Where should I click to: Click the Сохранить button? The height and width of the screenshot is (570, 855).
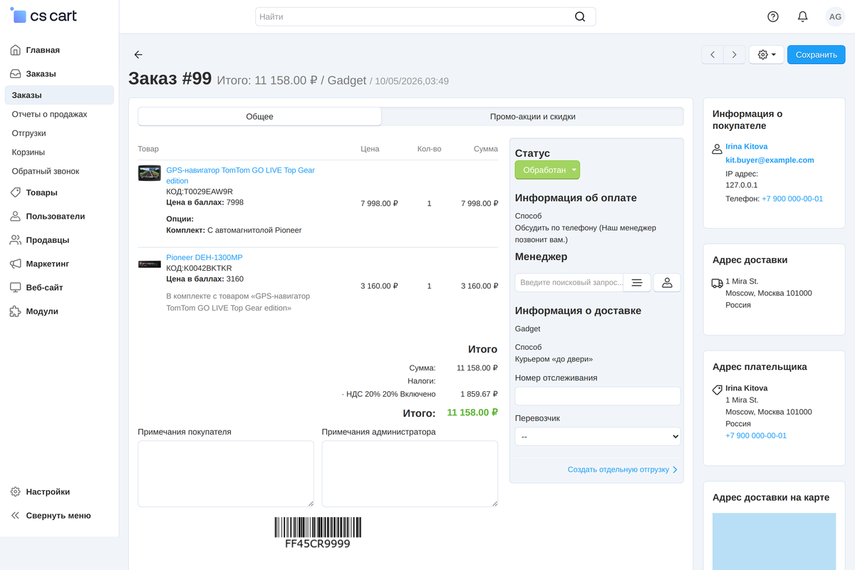pyautogui.click(x=816, y=55)
